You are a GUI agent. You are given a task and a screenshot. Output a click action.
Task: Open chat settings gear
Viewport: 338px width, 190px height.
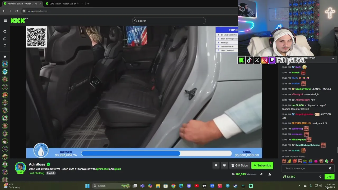click(320, 177)
